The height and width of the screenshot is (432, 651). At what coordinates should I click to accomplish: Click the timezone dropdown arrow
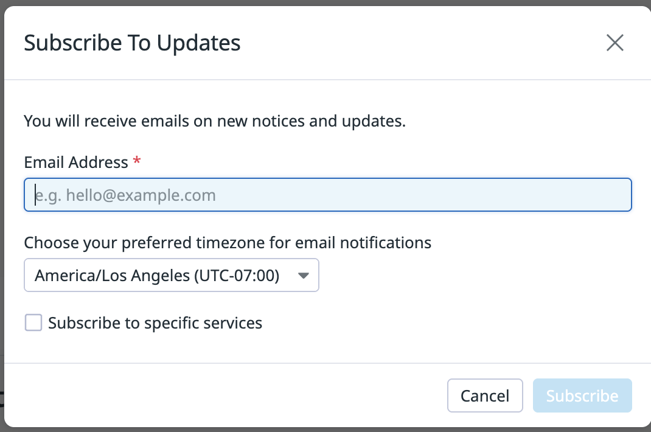point(304,276)
